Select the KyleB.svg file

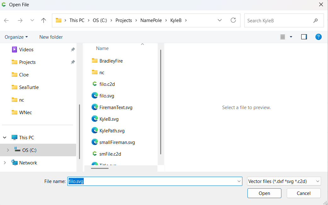[x=109, y=119]
